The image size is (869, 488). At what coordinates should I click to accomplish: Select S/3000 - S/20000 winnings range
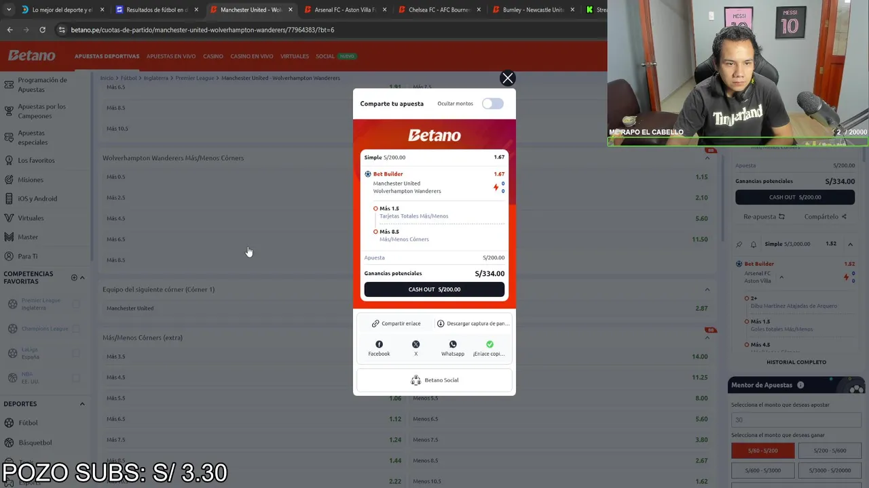[830, 470]
